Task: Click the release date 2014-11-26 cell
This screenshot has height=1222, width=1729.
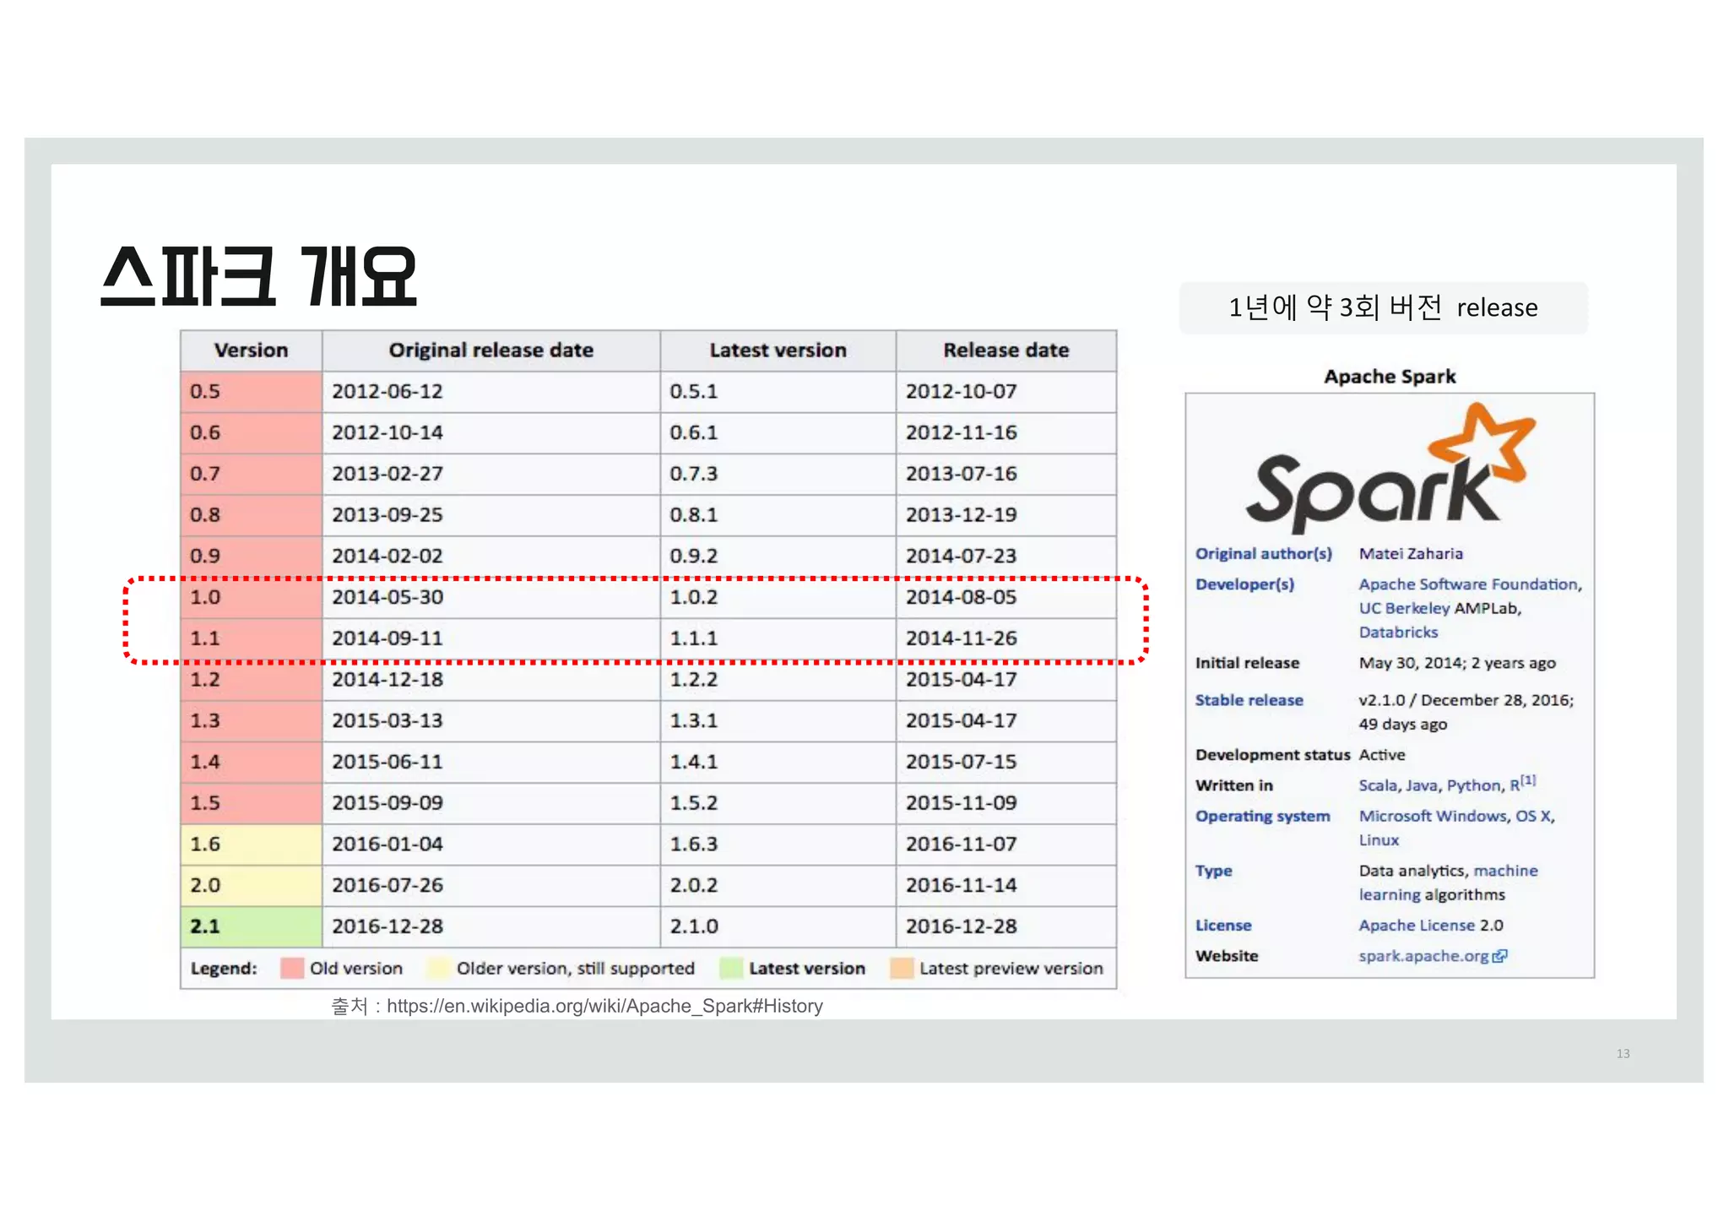Action: click(1005, 639)
